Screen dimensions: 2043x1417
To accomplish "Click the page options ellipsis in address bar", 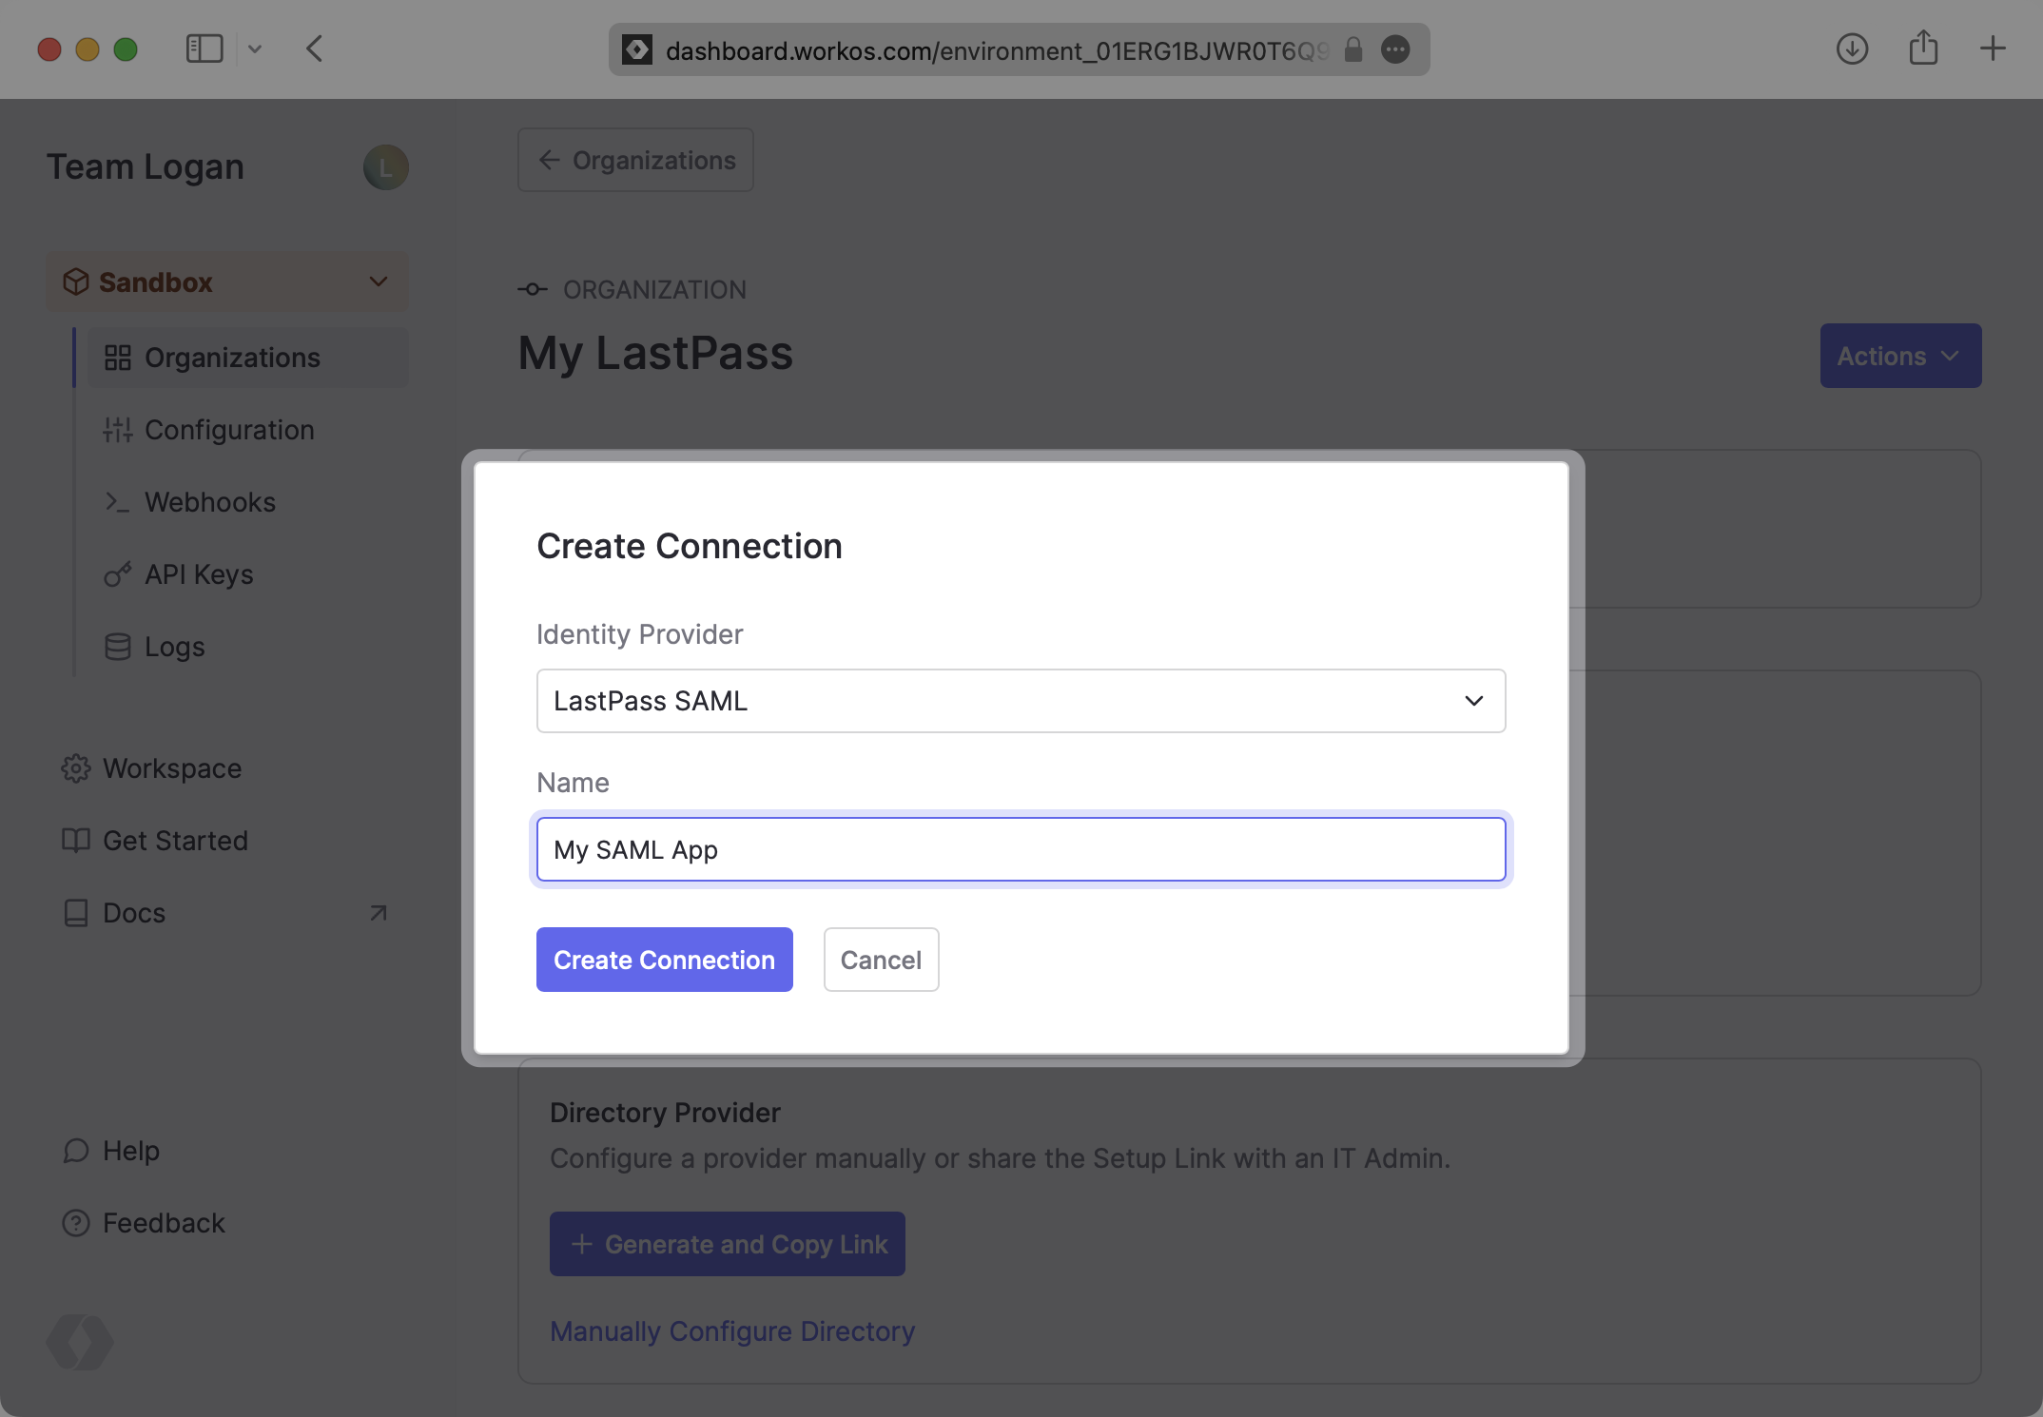I will tap(1395, 49).
